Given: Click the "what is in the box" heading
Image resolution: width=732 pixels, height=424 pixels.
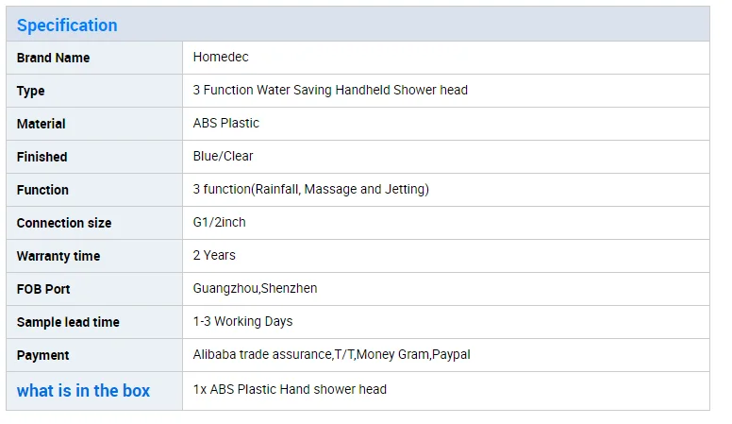Looking at the screenshot, I should coord(84,390).
